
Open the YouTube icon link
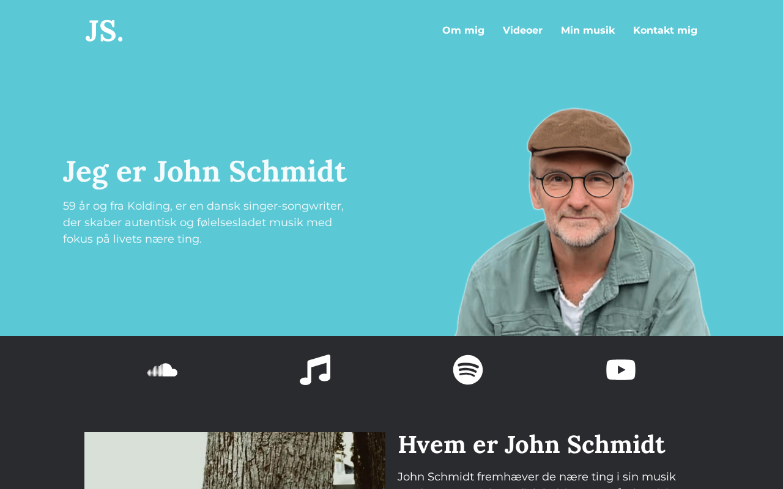[621, 370]
